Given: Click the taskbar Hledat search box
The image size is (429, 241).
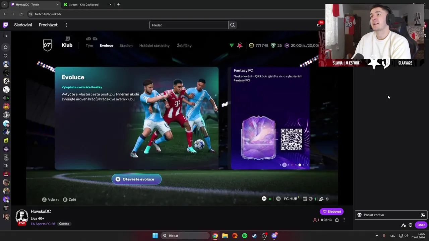Looking at the screenshot, I should [x=185, y=236].
